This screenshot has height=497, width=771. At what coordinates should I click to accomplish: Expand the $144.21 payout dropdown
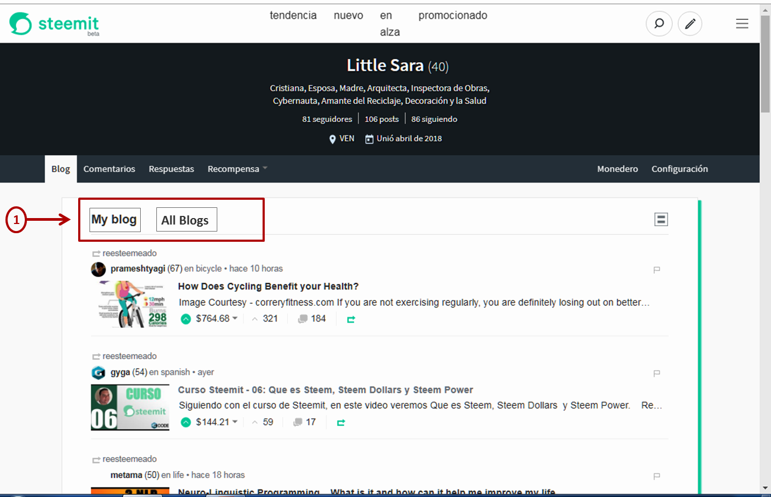pos(235,422)
